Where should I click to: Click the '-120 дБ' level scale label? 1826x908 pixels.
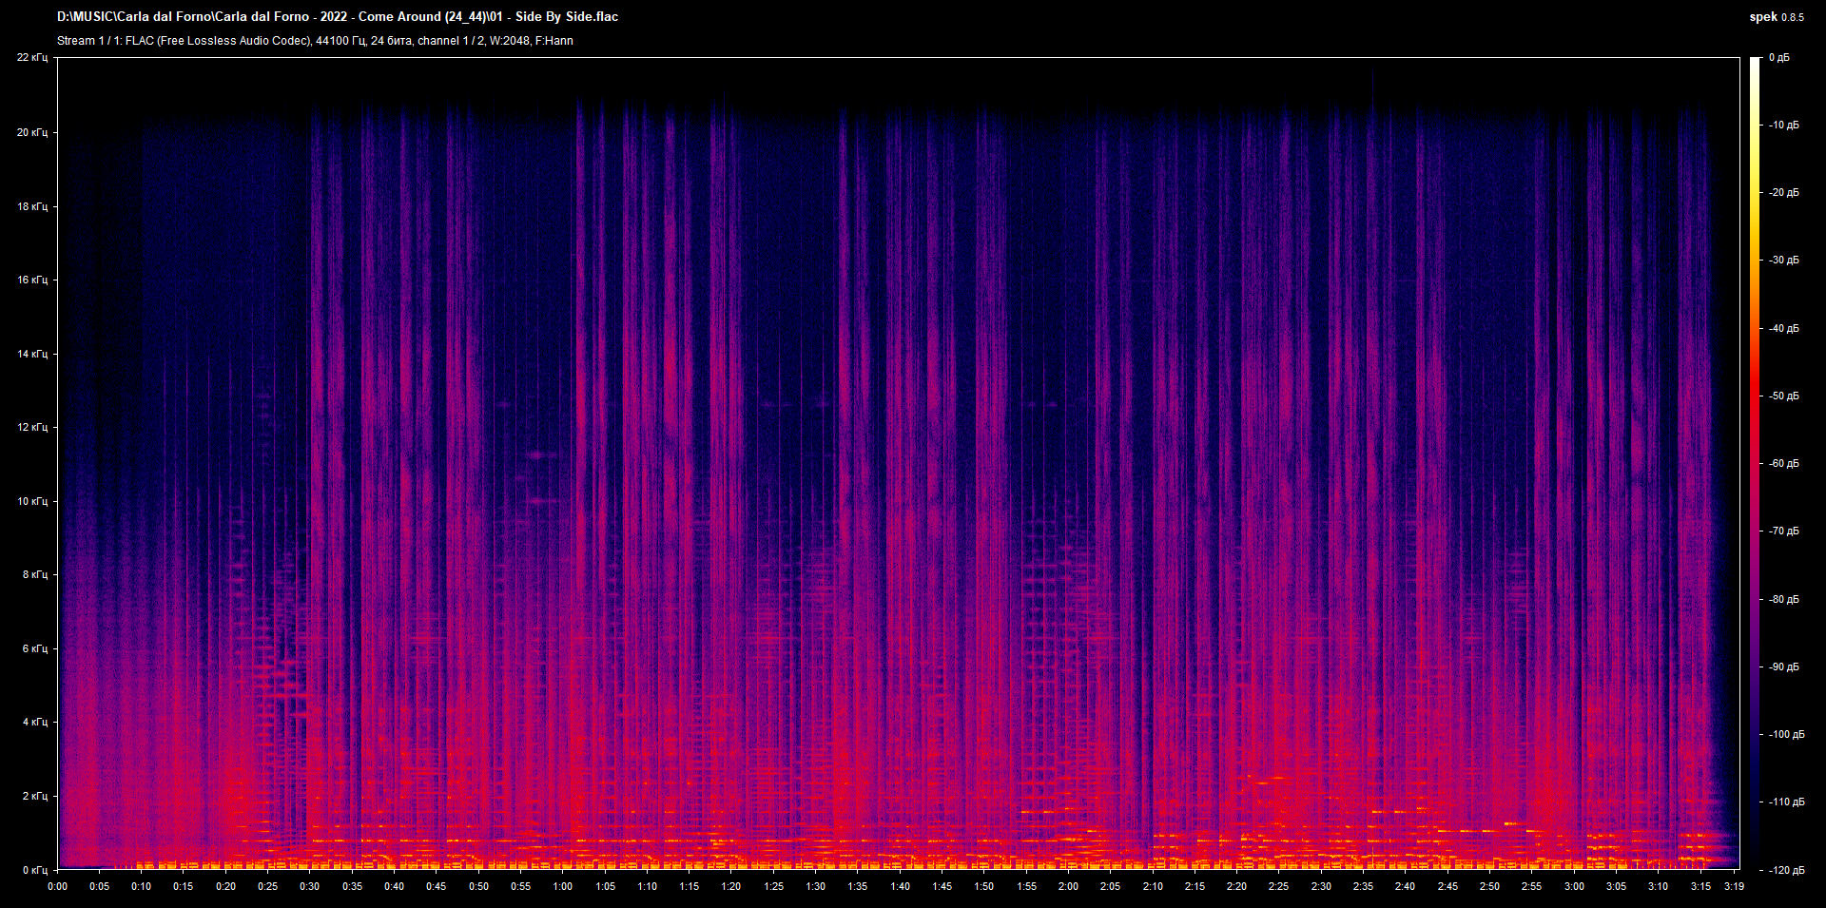coord(1786,871)
